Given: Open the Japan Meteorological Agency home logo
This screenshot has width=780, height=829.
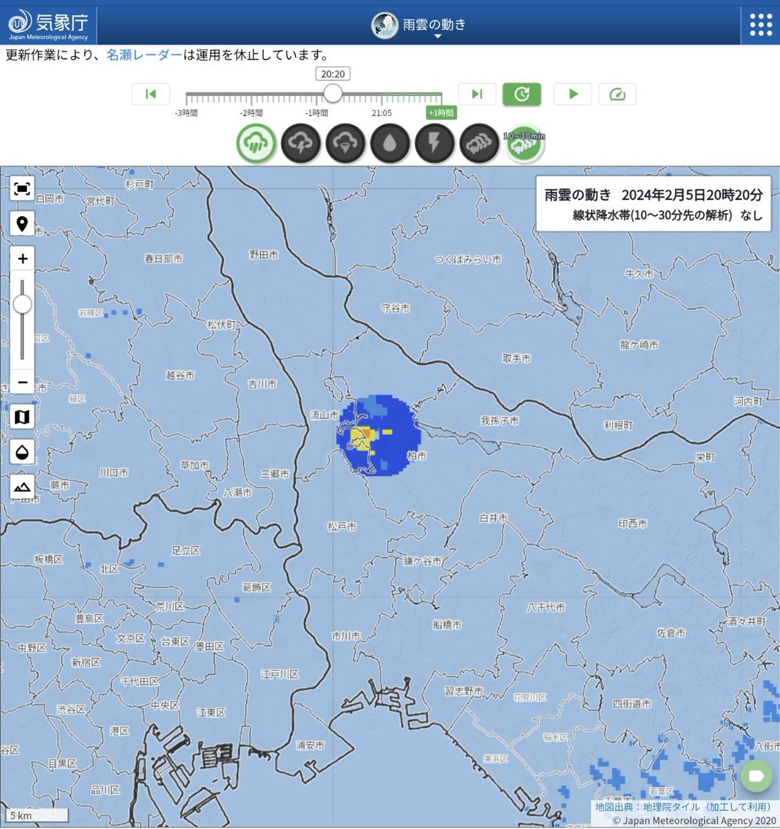Looking at the screenshot, I should pyautogui.click(x=48, y=25).
